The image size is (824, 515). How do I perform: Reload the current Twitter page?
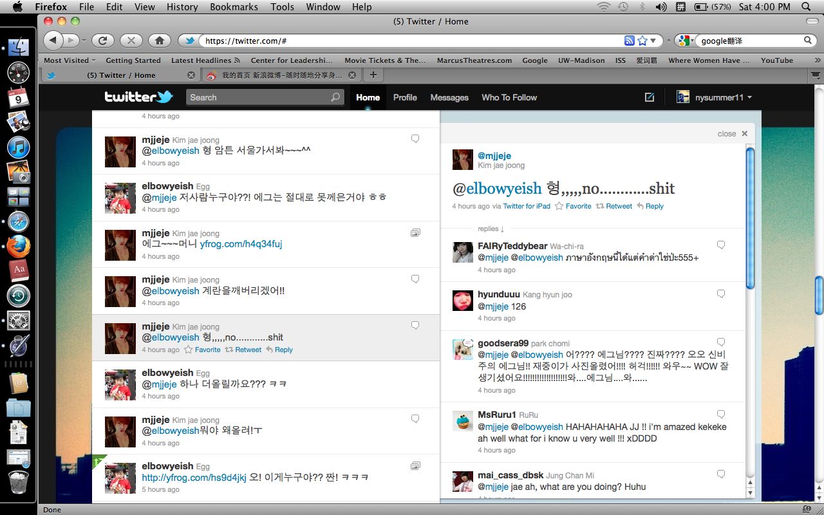pyautogui.click(x=102, y=41)
